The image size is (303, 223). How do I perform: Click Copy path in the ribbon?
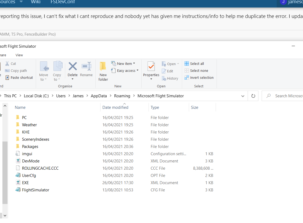(x=16, y=71)
